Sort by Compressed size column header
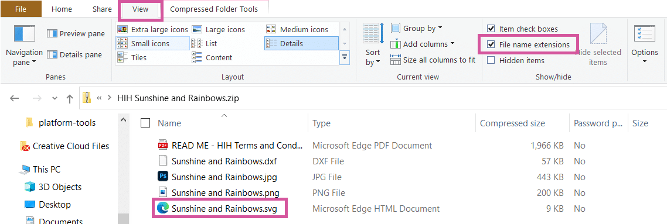The height and width of the screenshot is (224, 667). pos(512,123)
